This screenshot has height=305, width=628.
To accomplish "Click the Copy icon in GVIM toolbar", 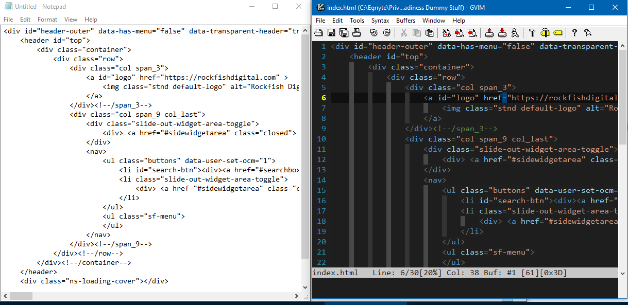I will 416,33.
